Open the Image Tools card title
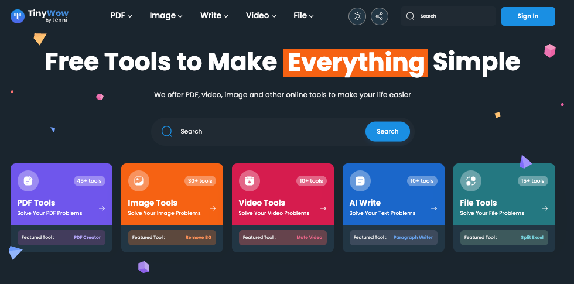This screenshot has width=574, height=284. click(153, 203)
